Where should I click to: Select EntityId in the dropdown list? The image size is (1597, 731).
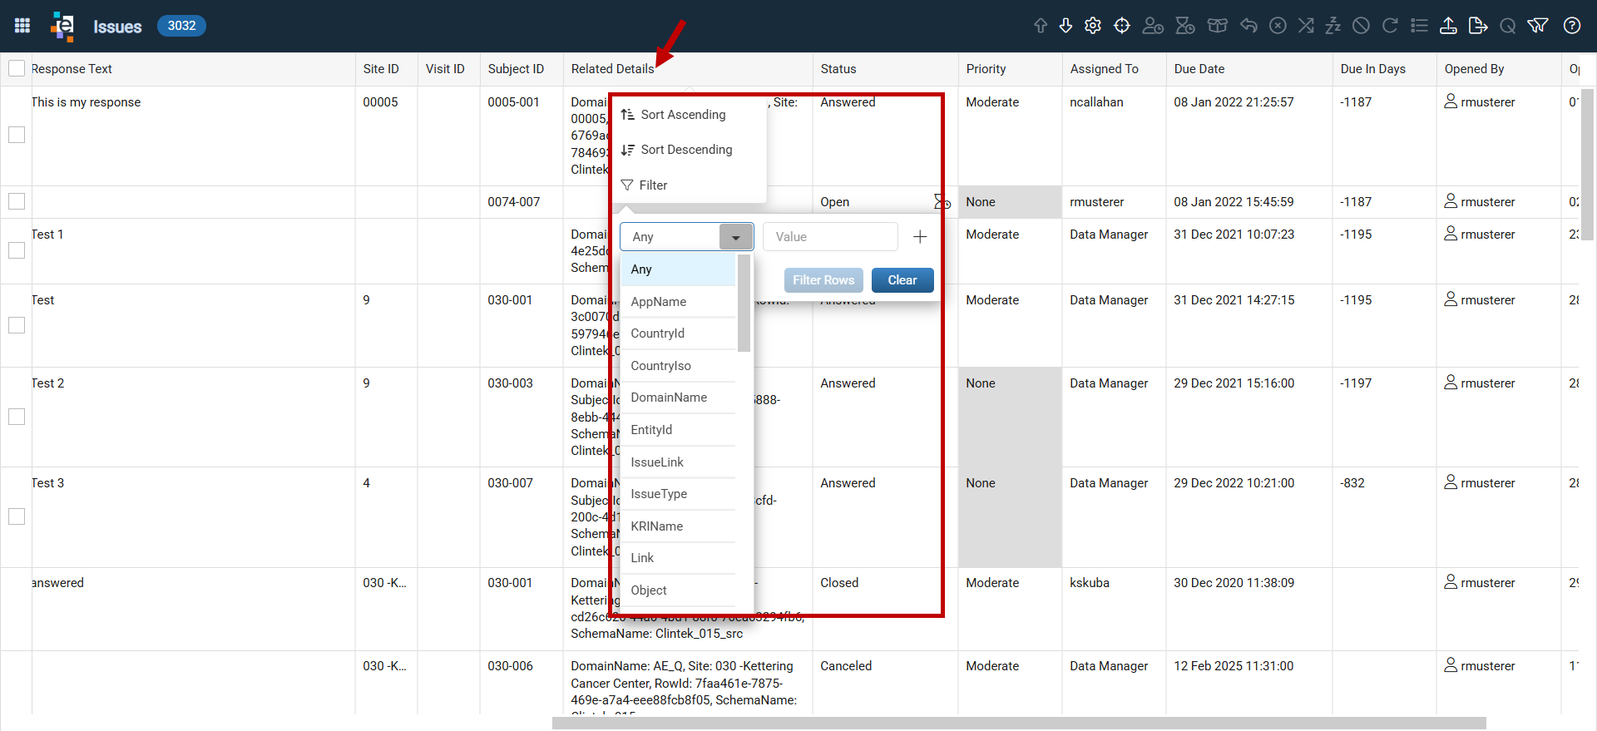(x=678, y=430)
